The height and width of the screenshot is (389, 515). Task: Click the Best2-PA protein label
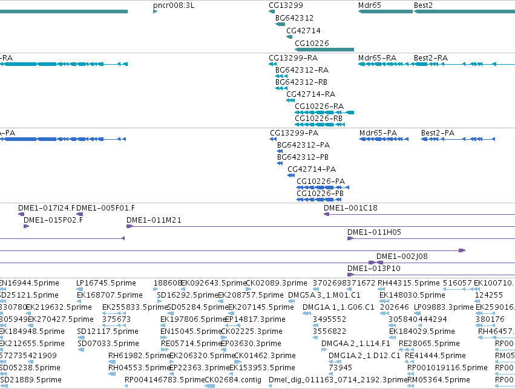[x=438, y=132]
